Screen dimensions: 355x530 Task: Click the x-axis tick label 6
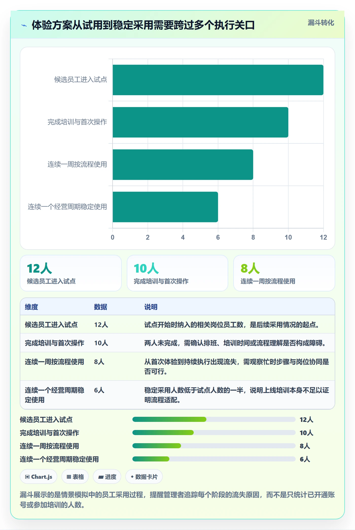218,237
